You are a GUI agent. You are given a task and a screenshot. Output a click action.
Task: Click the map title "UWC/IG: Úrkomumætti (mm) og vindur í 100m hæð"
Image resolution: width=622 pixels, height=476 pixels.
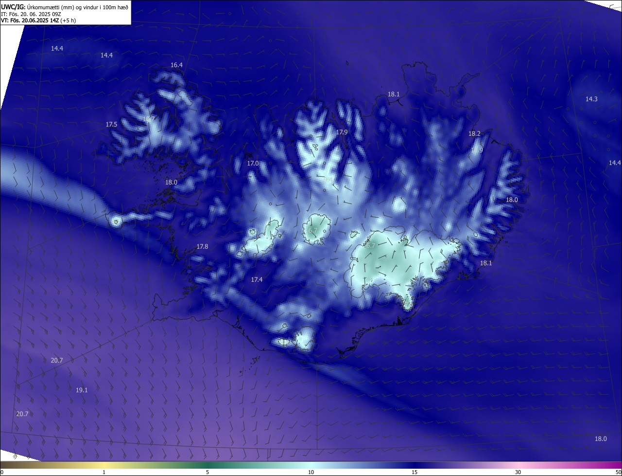point(65,7)
